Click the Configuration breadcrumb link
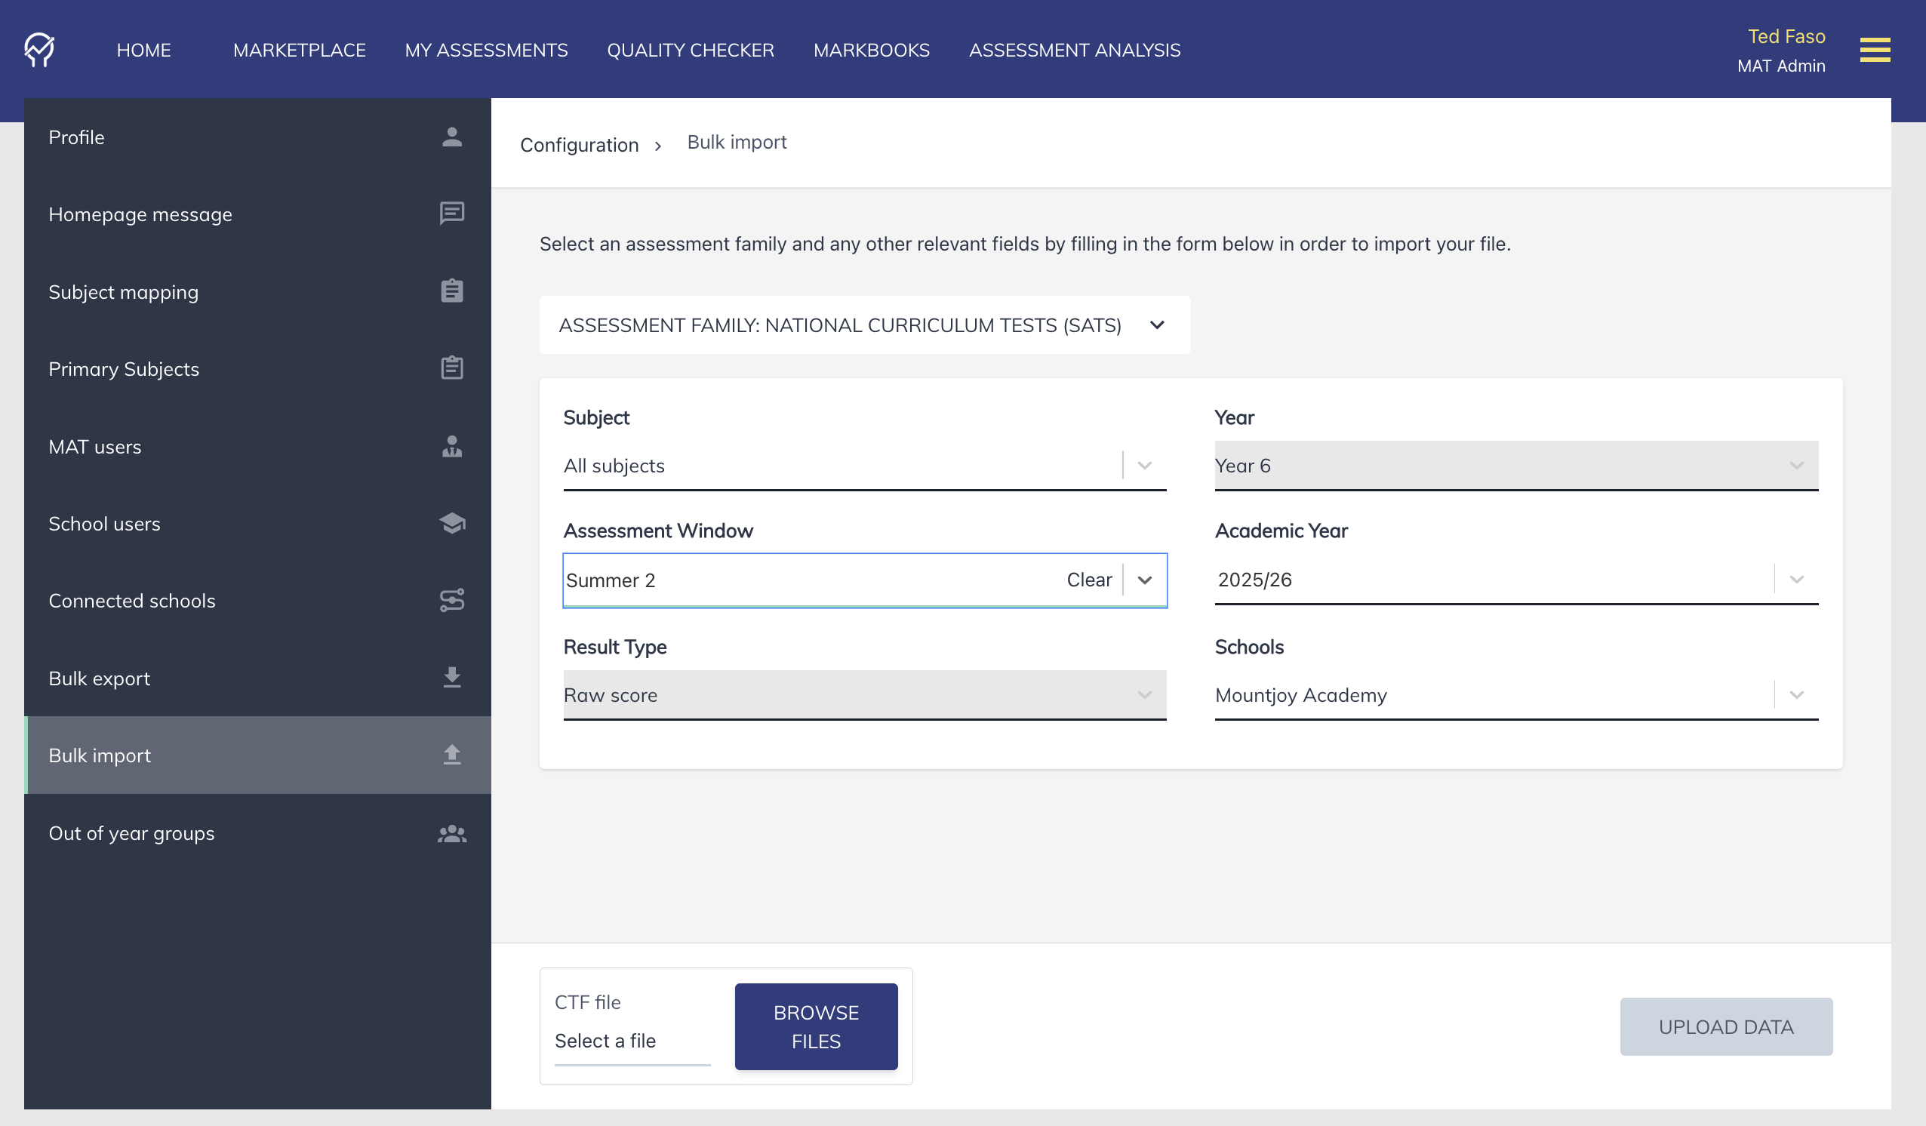Screen dimensions: 1926x1126 [x=580, y=144]
